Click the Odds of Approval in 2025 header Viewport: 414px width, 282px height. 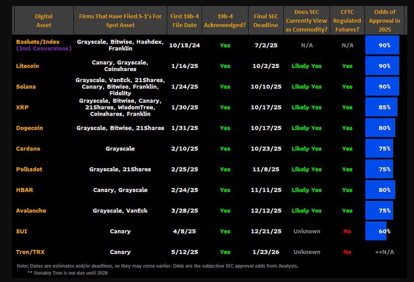(385, 21)
